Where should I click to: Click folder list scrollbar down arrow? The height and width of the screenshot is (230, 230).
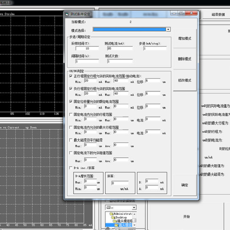tap(134, 225)
